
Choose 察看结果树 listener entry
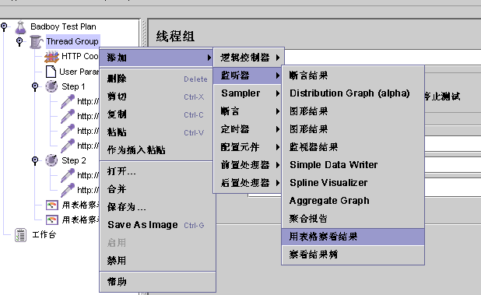click(x=353, y=255)
